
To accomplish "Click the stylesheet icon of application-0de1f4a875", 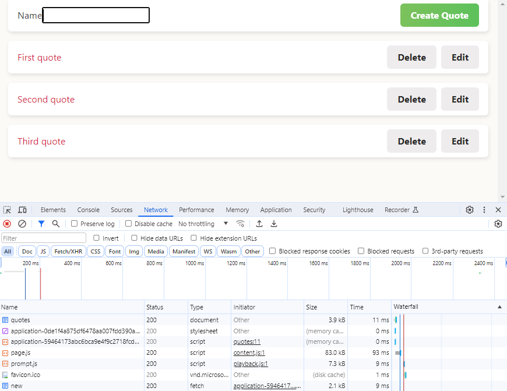I will (5, 331).
